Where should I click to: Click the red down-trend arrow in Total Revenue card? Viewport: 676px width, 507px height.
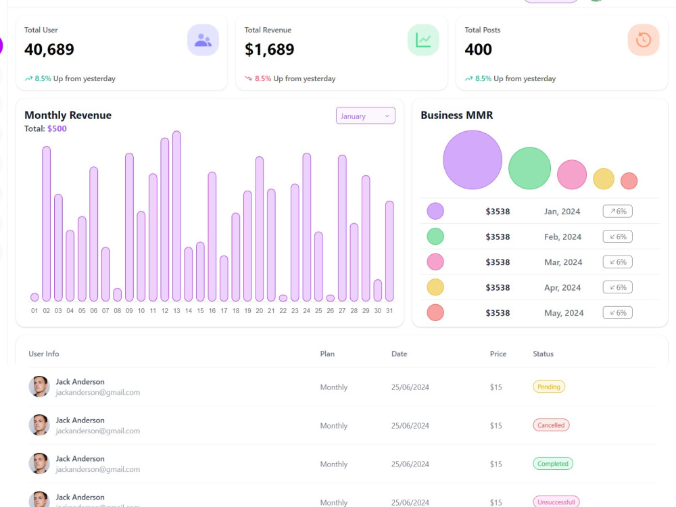tap(248, 78)
